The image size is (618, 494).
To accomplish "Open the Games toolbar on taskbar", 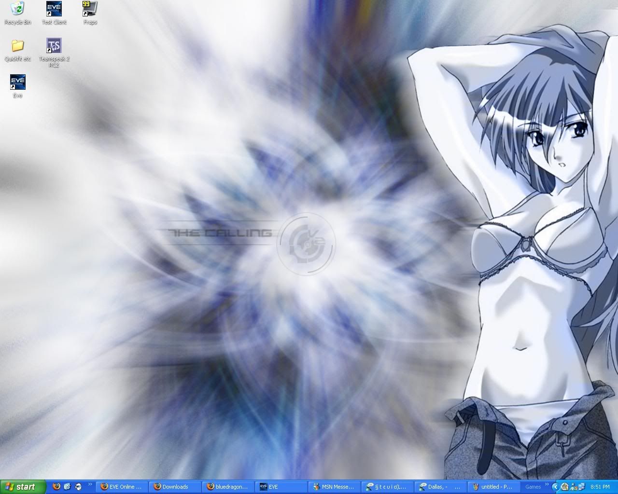I will (x=533, y=487).
